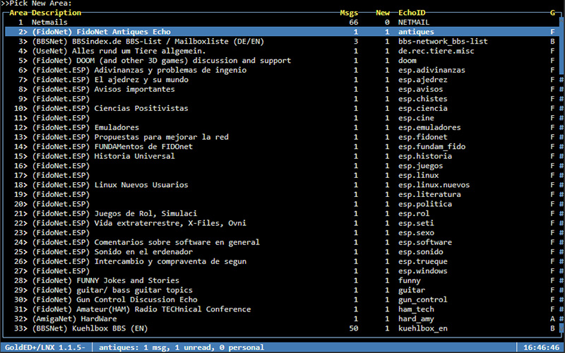
Task: Open Comentarios sobre software en general
Action: (282, 242)
